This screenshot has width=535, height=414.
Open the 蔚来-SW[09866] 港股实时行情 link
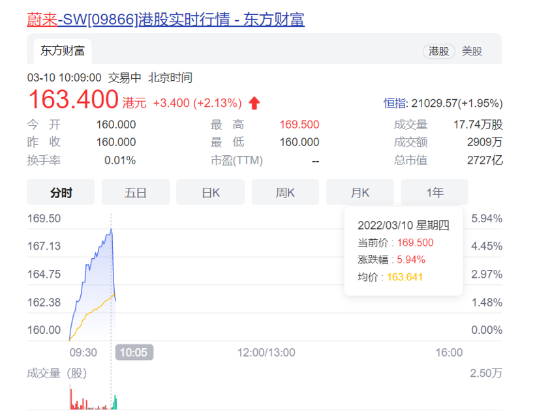point(166,19)
